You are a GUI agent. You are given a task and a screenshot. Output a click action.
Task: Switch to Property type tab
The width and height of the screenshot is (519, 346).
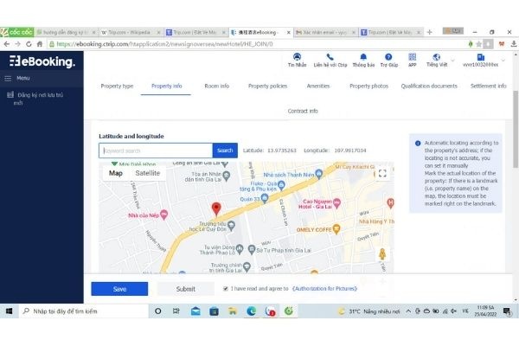(x=117, y=86)
